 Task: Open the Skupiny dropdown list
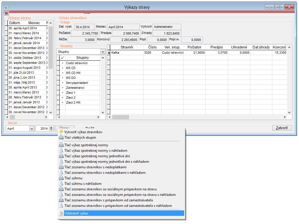(x=102, y=52)
